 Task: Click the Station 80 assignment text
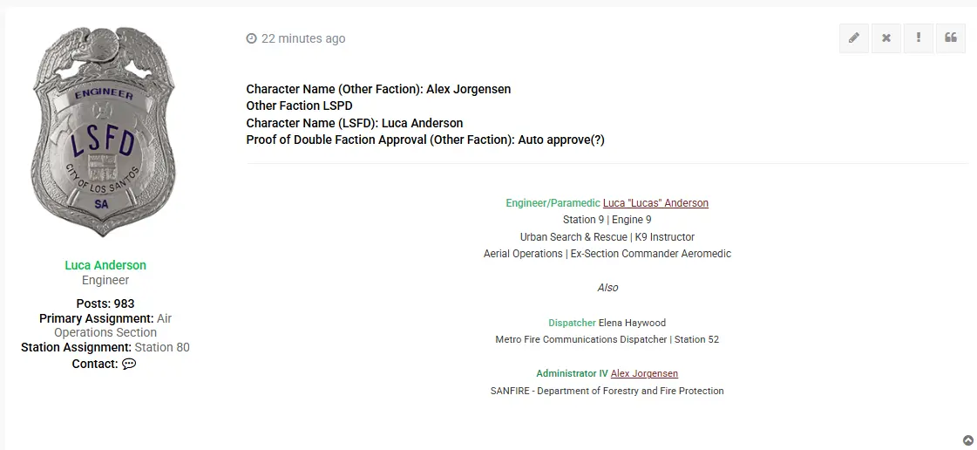click(x=162, y=347)
